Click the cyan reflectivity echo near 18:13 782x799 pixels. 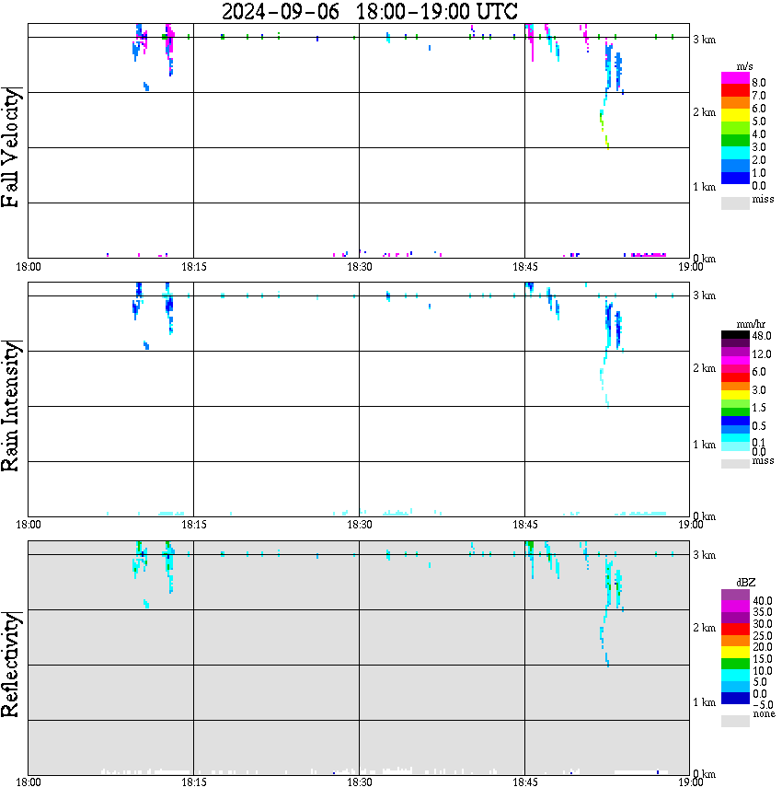point(169,567)
